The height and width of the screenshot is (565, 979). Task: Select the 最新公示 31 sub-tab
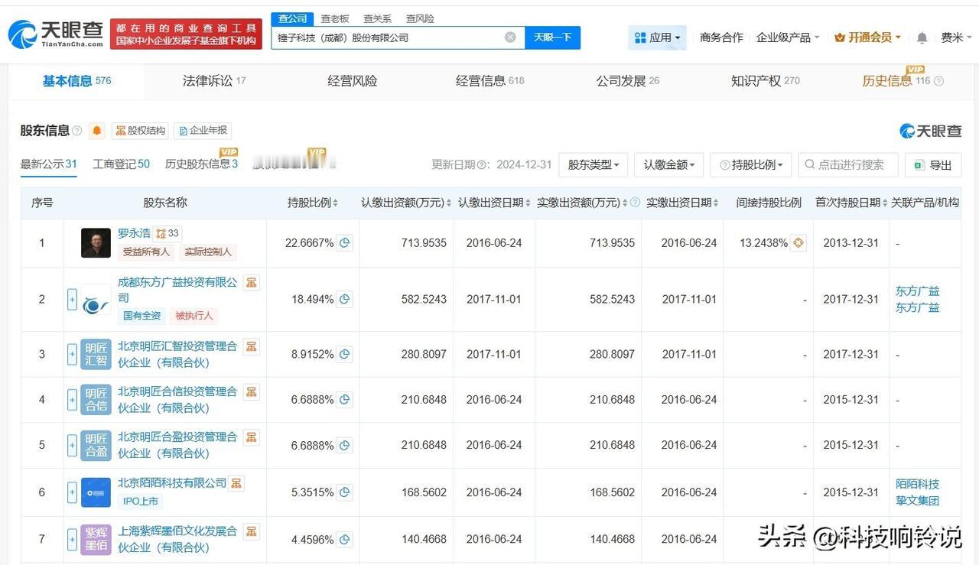point(48,164)
